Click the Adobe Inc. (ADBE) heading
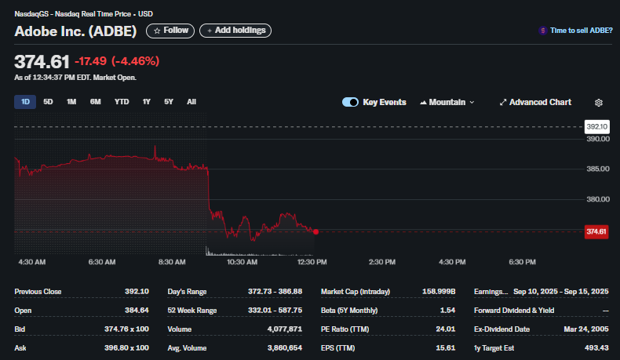Screen dimensions: 620x360 click(75, 31)
